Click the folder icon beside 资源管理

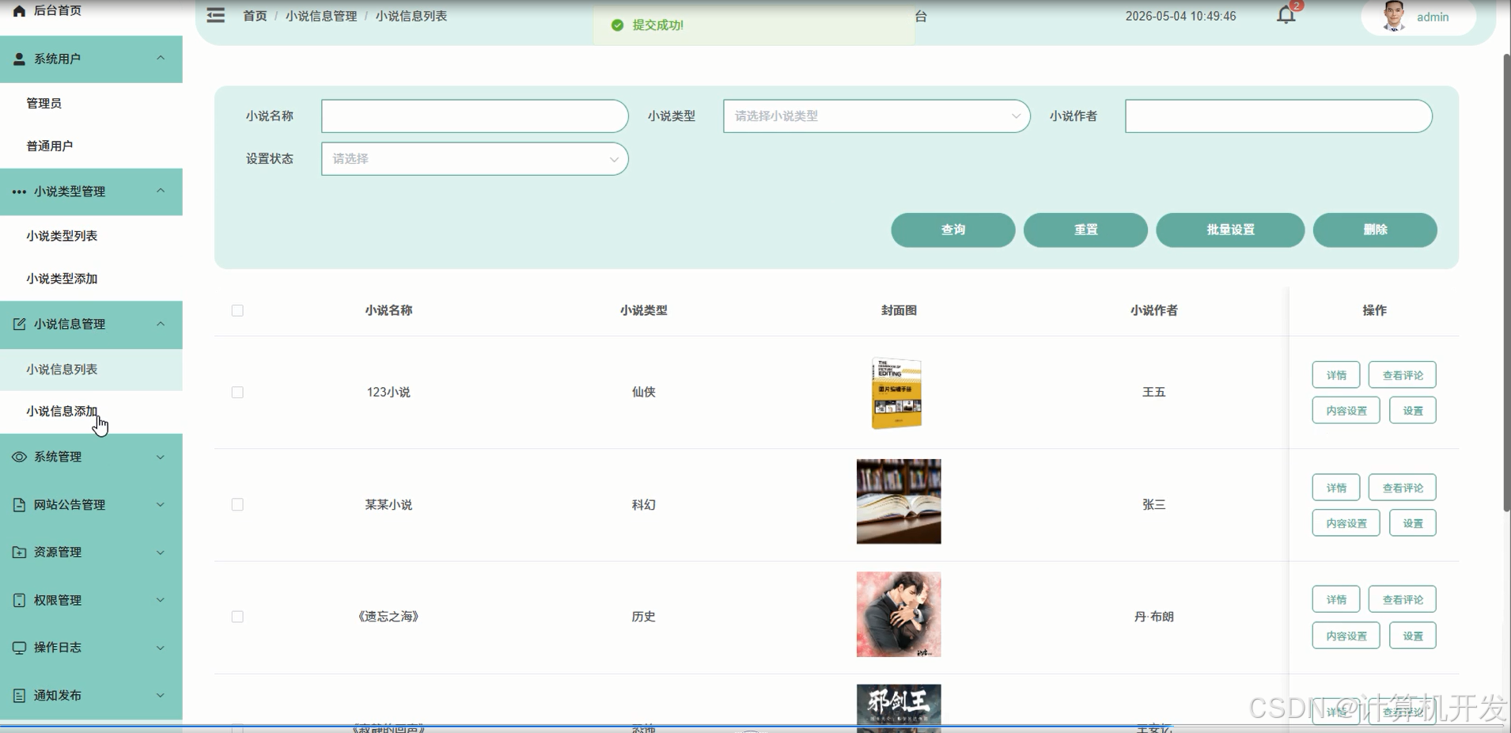click(19, 552)
